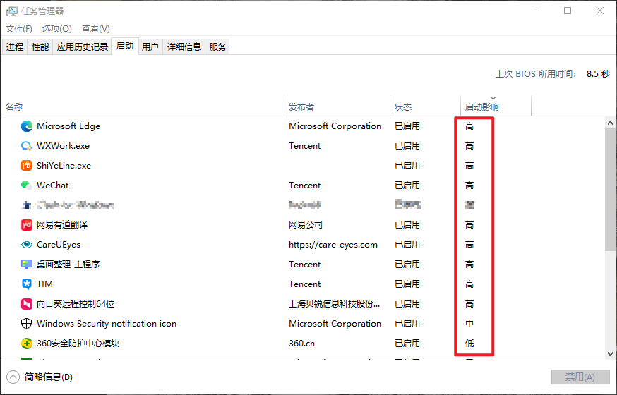Image resolution: width=617 pixels, height=395 pixels.
Task: Sort by the 启动影响 column header
Action: [496, 107]
